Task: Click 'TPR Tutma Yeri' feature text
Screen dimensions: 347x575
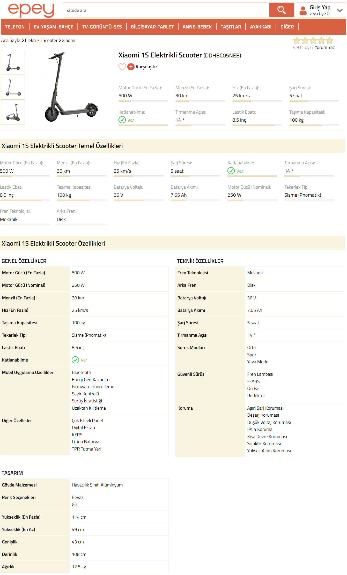Action: click(86, 449)
